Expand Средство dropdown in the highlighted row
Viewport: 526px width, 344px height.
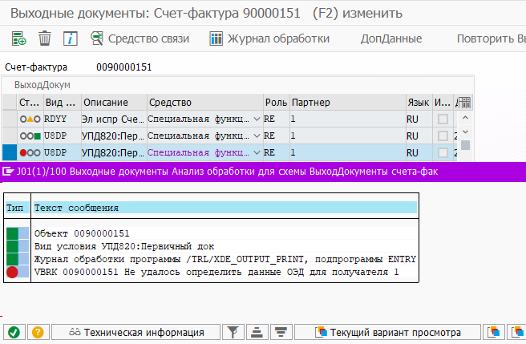click(257, 152)
